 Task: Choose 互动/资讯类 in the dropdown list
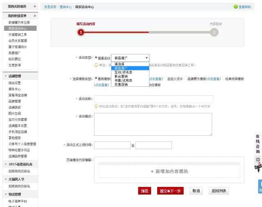130,72
